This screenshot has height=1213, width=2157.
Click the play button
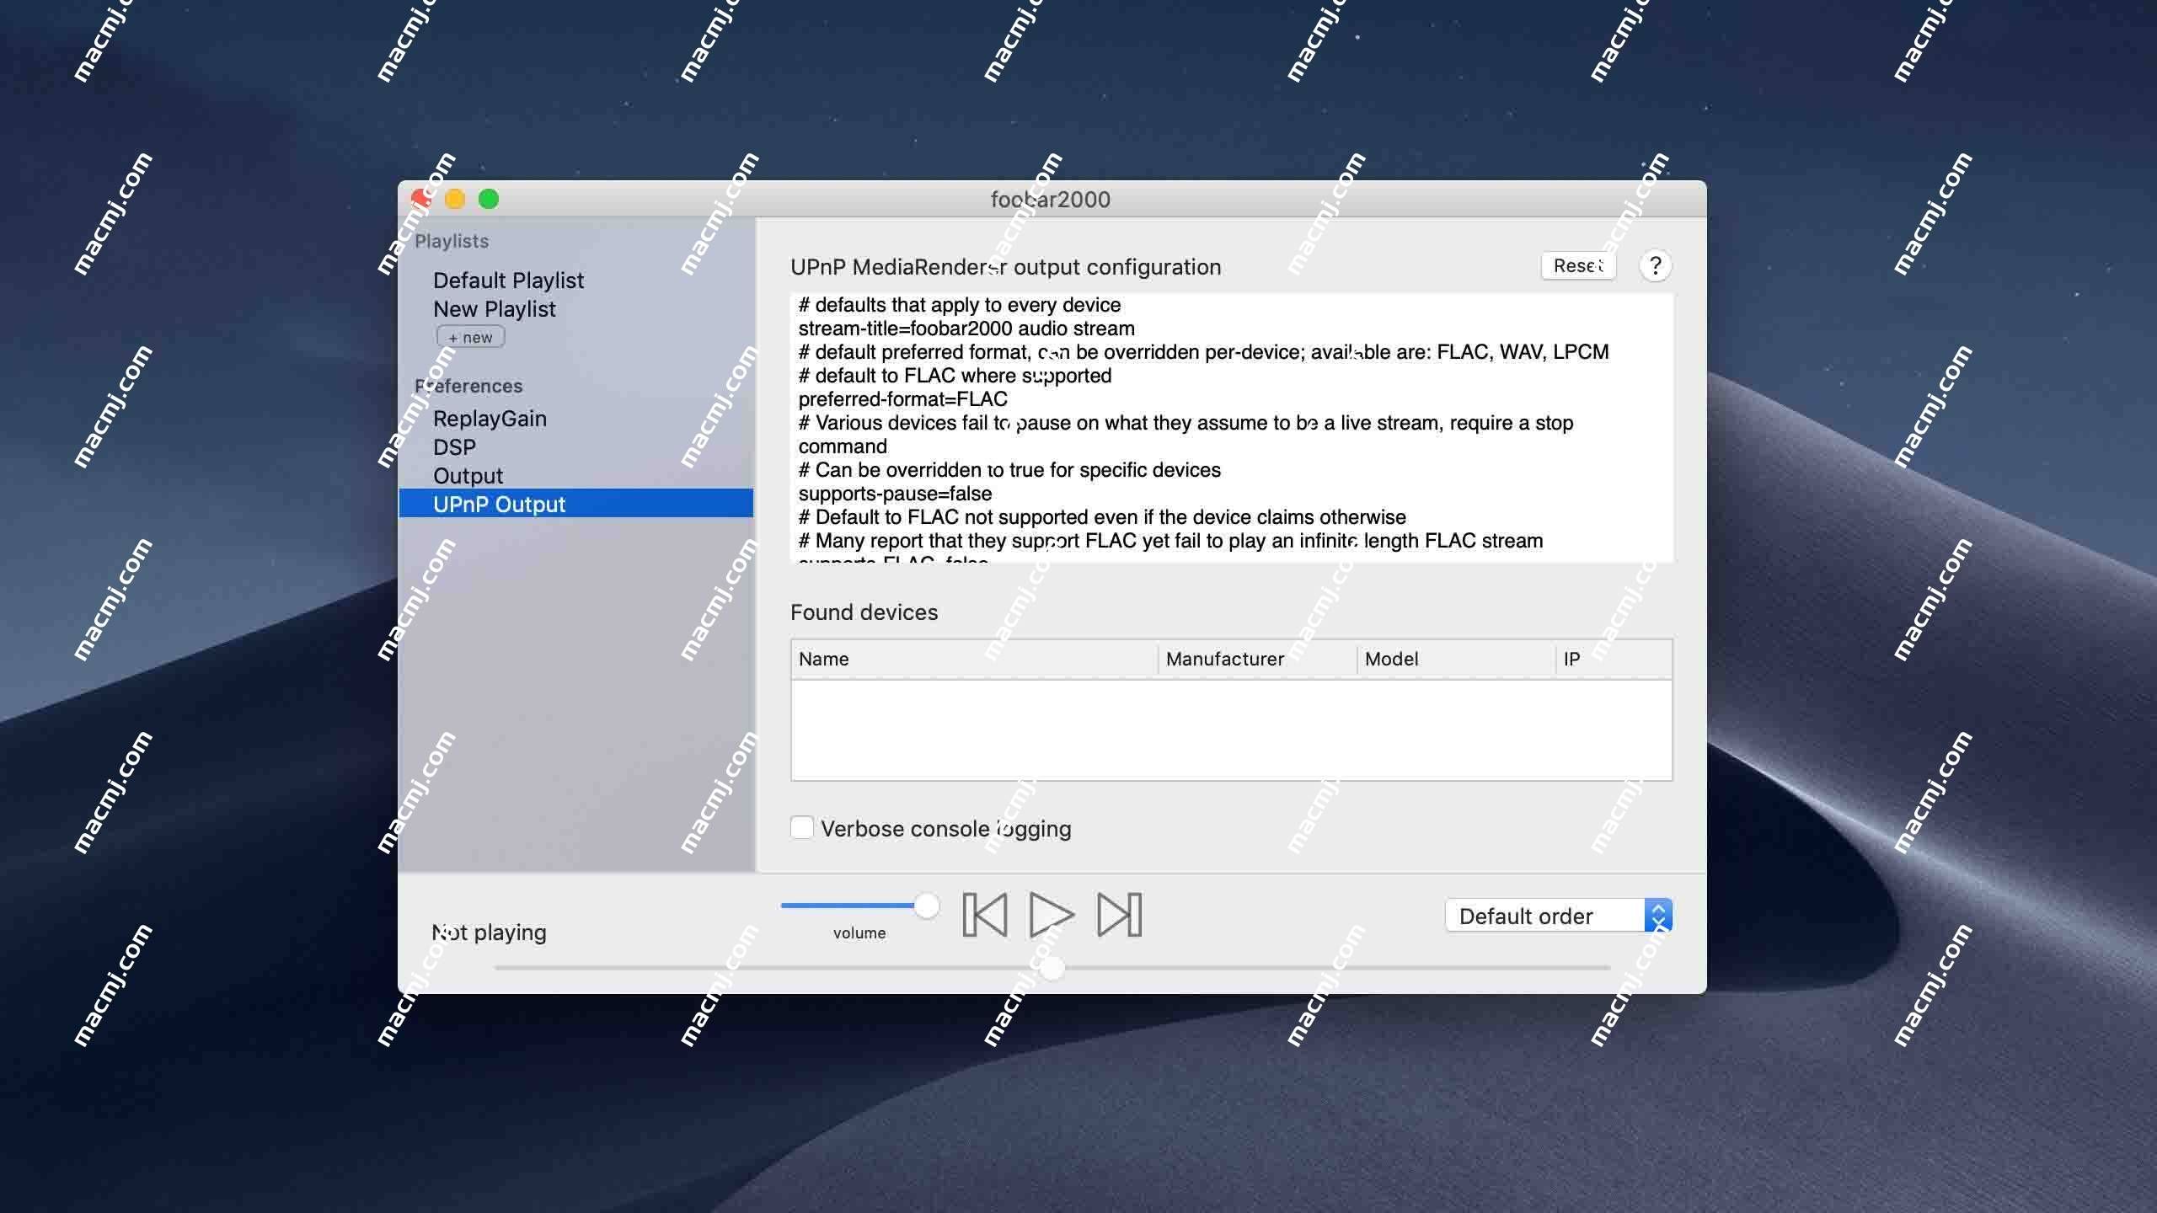tap(1051, 915)
